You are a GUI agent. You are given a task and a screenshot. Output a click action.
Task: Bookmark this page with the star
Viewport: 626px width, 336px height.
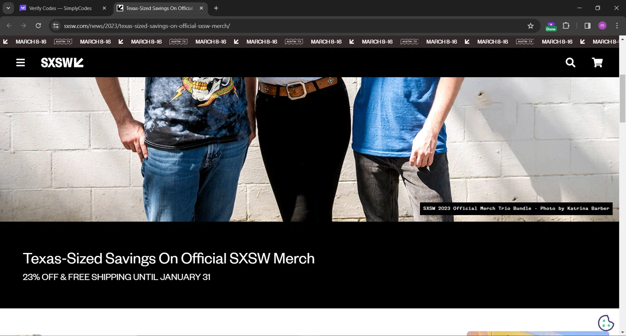(x=530, y=26)
